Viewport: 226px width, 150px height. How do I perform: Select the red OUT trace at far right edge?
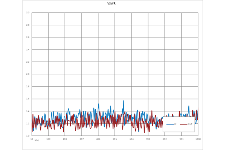(197, 112)
